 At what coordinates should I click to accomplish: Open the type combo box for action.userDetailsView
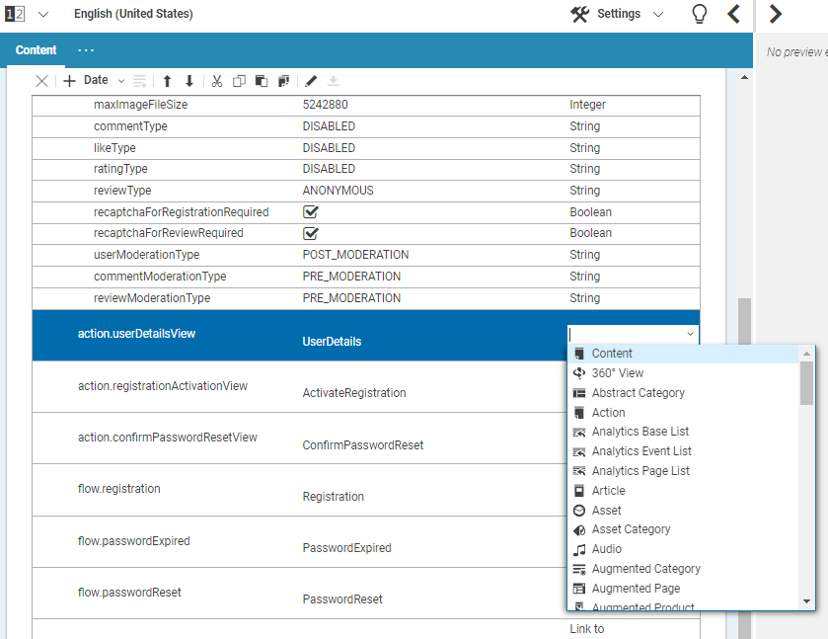click(690, 335)
